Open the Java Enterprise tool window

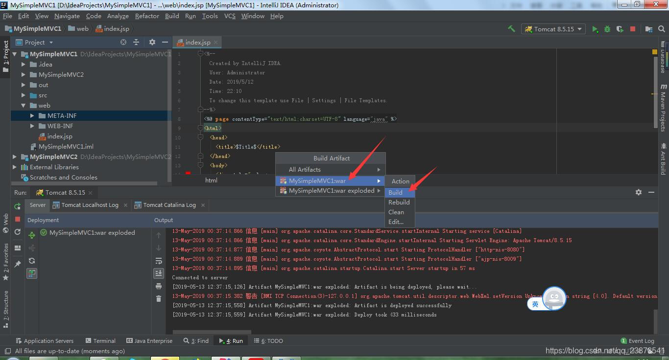[x=149, y=341]
